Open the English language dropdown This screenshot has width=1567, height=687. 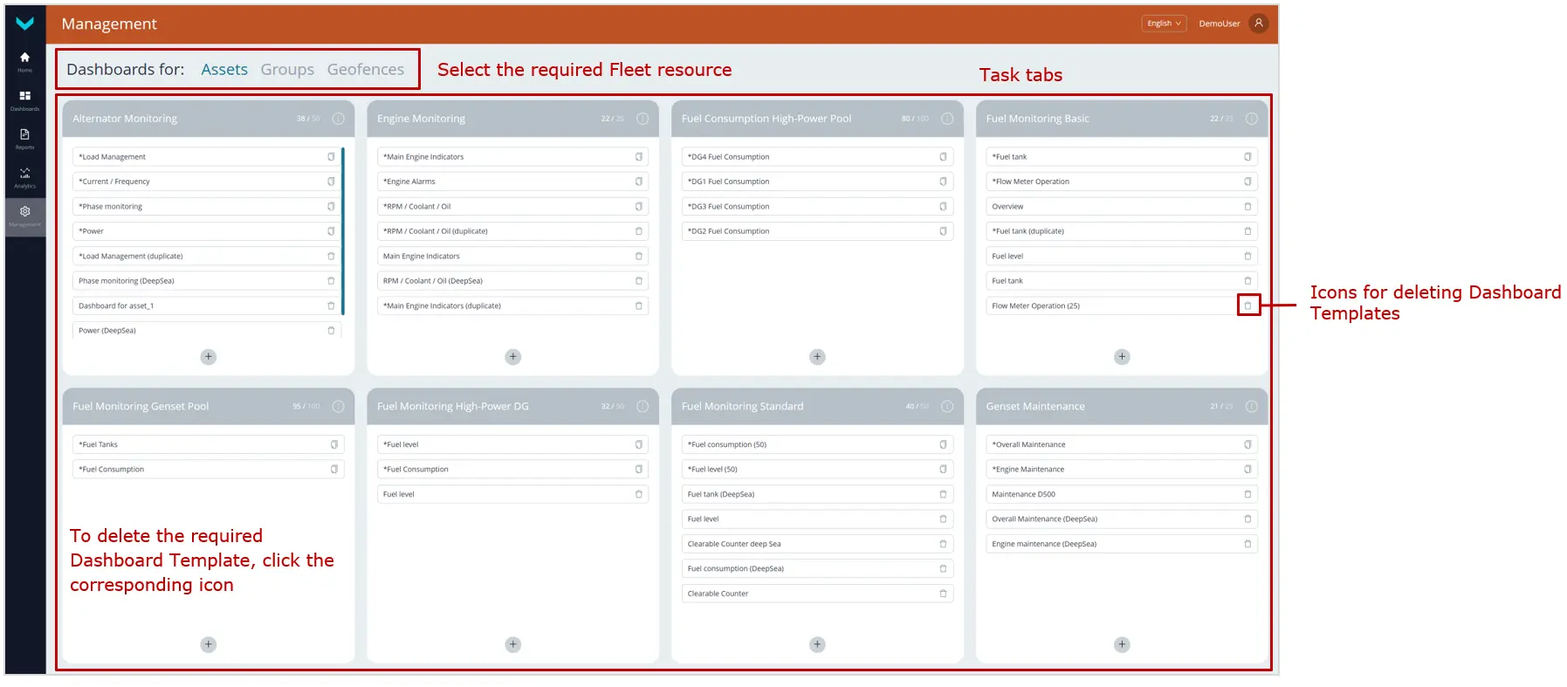1164,24
